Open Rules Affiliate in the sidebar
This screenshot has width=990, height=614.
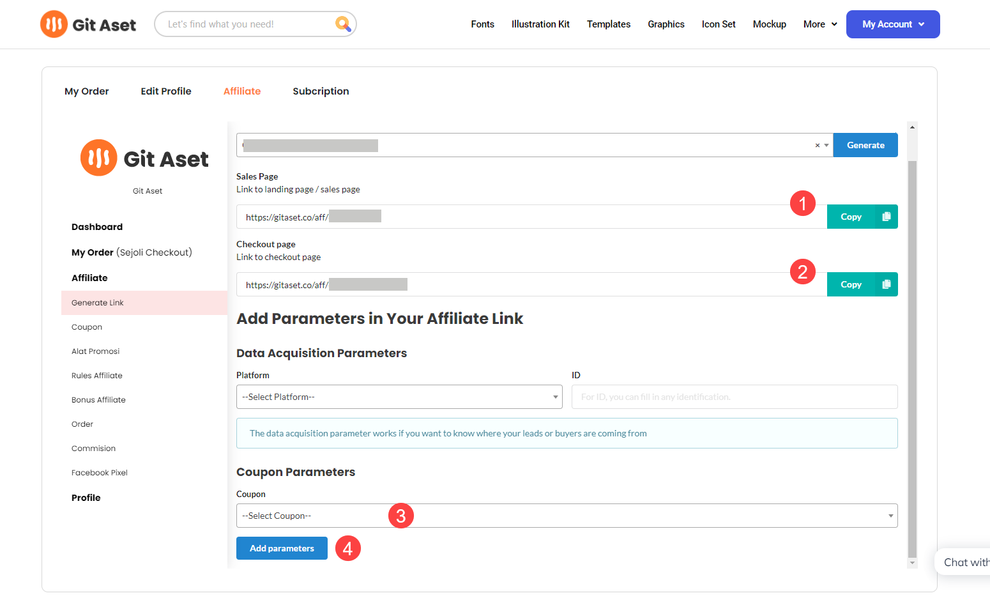click(97, 376)
